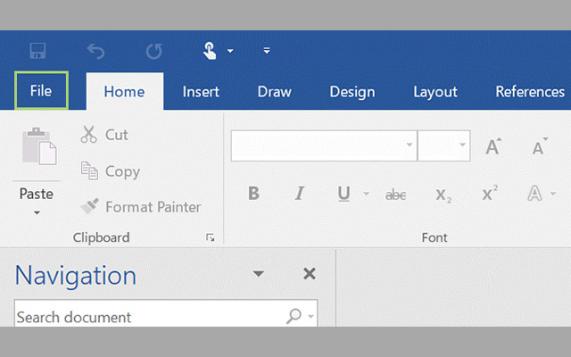Open the Design ribbon tab
This screenshot has height=357, width=571.
click(352, 92)
